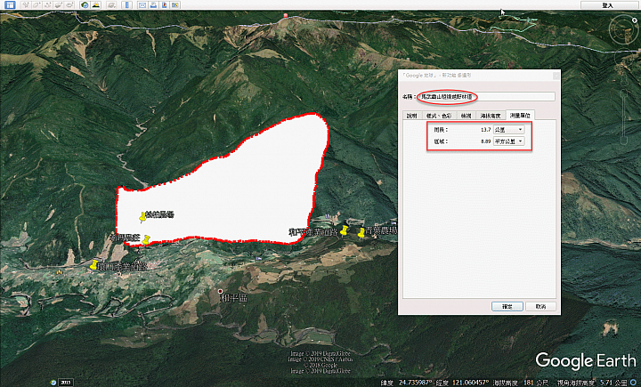Click the Add Image Overlay toolbar icon
This screenshot has height=387, width=641.
tap(59, 5)
